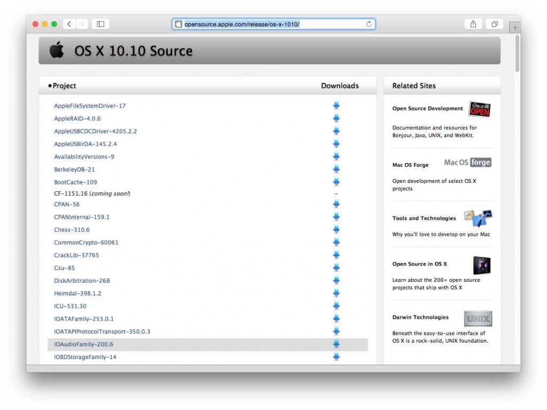Download AppleRAID-4.0.6 via its arrow icon

[x=337, y=118]
